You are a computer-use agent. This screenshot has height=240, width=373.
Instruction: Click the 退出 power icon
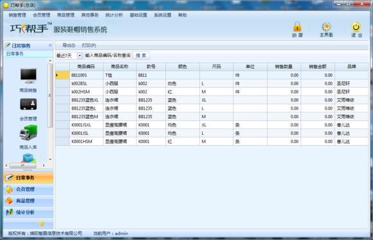click(x=356, y=27)
